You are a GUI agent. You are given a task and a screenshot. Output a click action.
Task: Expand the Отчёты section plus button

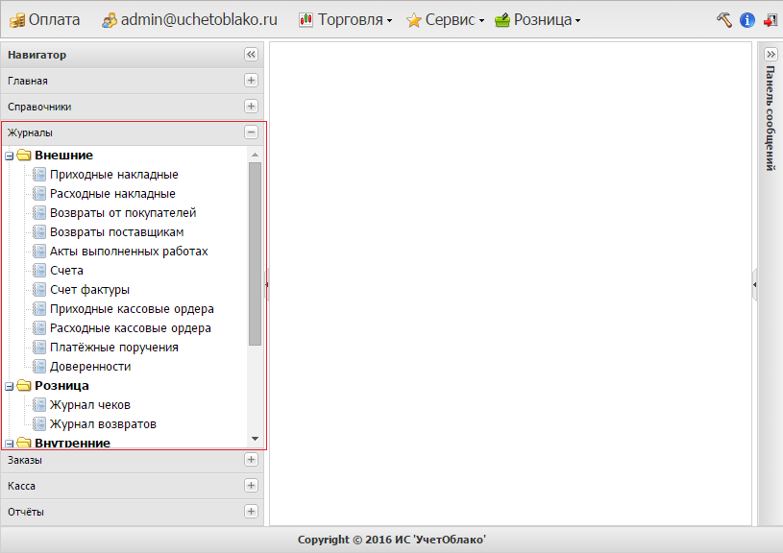(251, 512)
